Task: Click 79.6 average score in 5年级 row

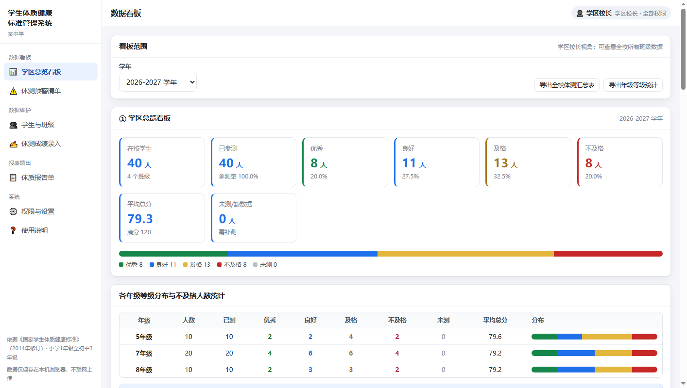Action: [495, 337]
